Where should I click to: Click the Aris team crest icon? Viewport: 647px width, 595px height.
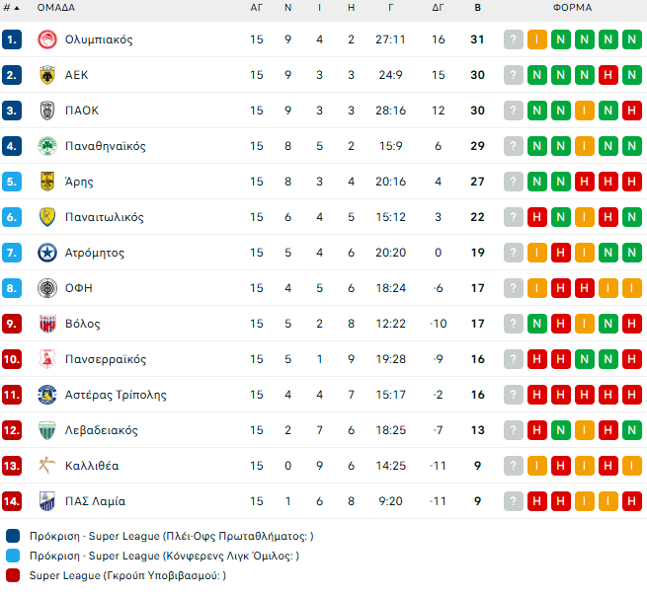pos(46,182)
